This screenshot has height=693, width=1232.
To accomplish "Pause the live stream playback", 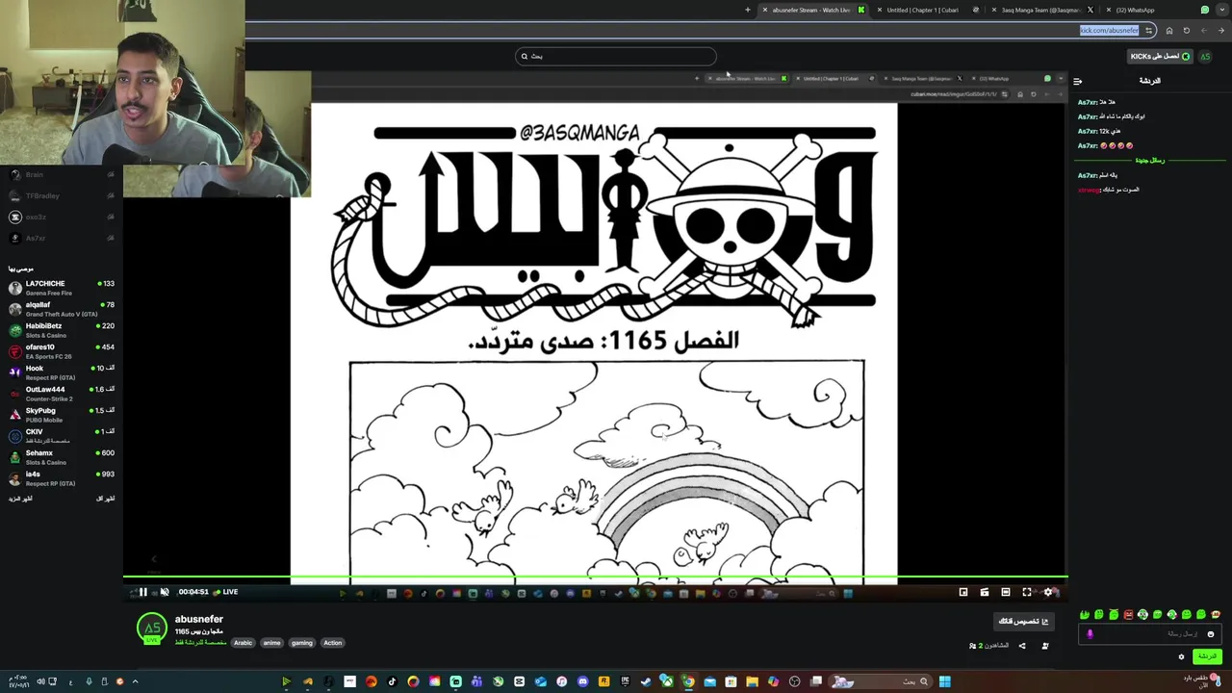I will (142, 592).
